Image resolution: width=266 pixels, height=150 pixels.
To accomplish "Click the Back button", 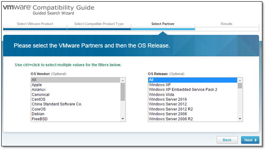I will point(227,140).
